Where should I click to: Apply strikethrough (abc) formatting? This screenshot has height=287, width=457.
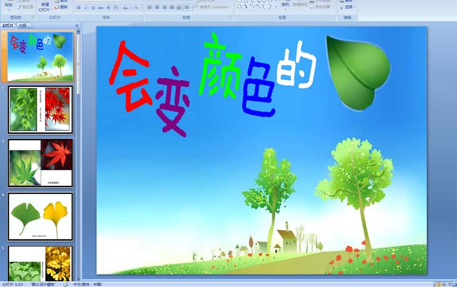pos(101,8)
